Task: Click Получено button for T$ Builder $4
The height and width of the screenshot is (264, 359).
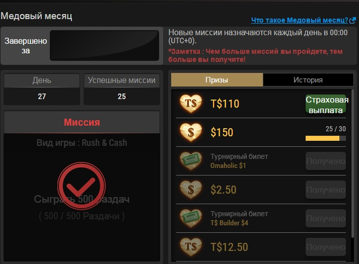Action: [326, 218]
